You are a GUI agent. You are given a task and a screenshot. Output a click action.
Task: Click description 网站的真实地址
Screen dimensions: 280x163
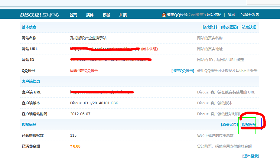coord(210,49)
